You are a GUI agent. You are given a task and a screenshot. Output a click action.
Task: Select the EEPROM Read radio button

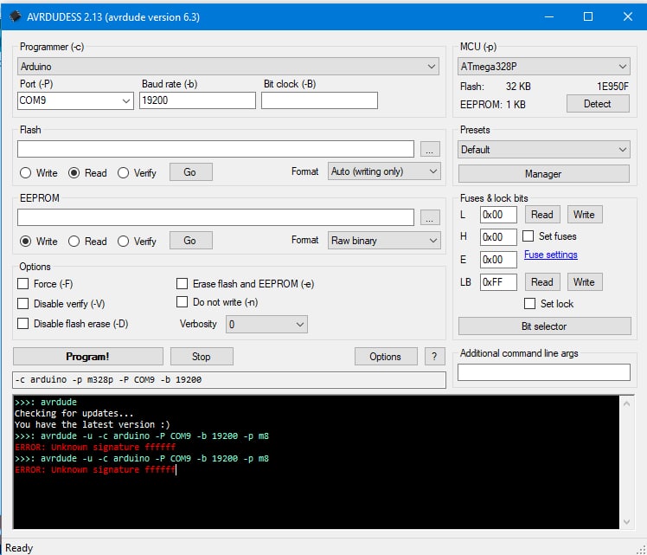click(74, 242)
